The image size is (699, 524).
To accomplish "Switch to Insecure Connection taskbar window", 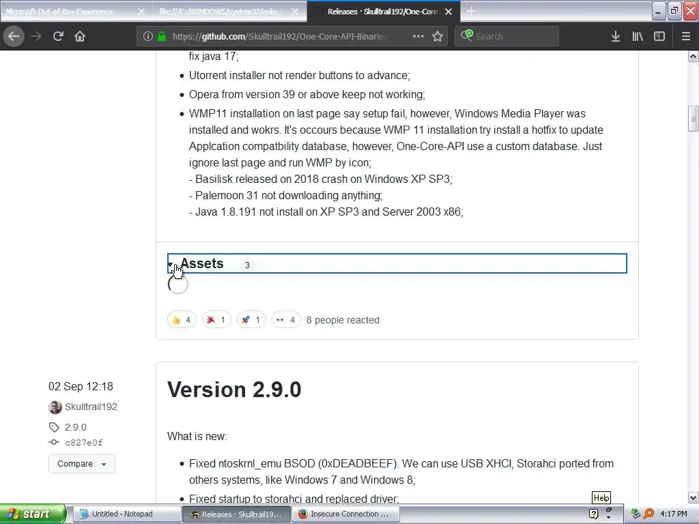I will point(345,514).
